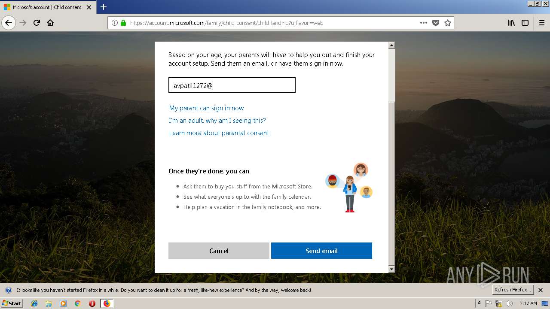This screenshot has height=309, width=550.
Task: Click the family illustration image
Action: [349, 188]
